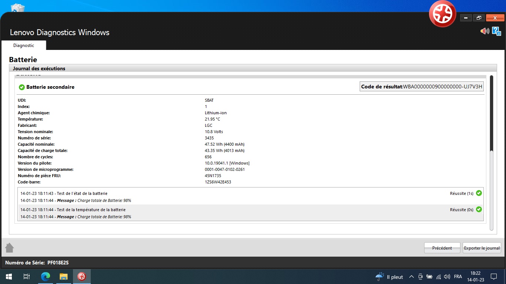The width and height of the screenshot is (506, 284).
Task: Click Lenovo Diagnostics taskbar icon
Action: [x=81, y=277]
